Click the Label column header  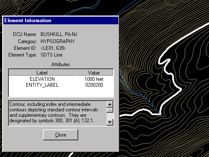(42, 72)
